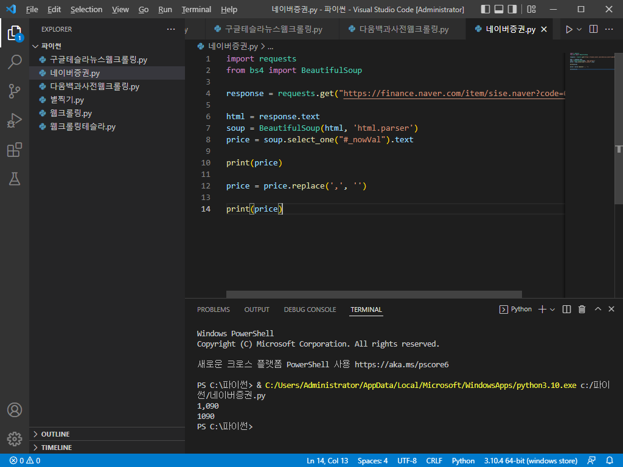Open the Edit menu

point(54,9)
